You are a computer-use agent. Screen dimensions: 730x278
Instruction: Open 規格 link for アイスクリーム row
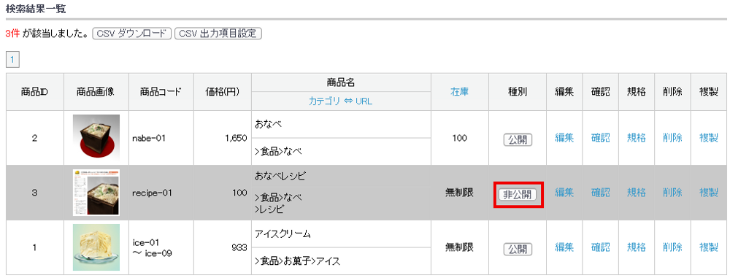coord(637,247)
